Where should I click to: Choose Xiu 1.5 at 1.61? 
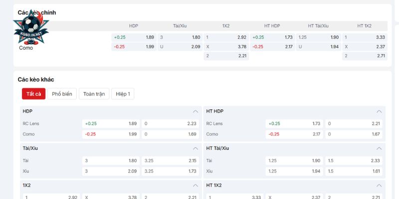pyautogui.click(x=354, y=171)
